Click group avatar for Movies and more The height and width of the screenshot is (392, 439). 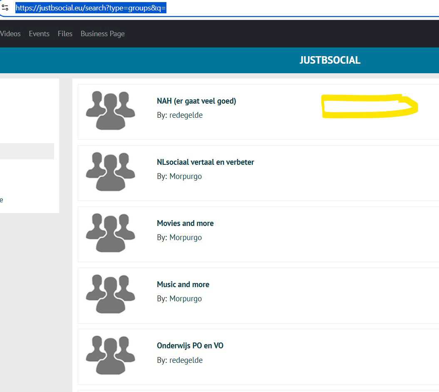pos(111,233)
